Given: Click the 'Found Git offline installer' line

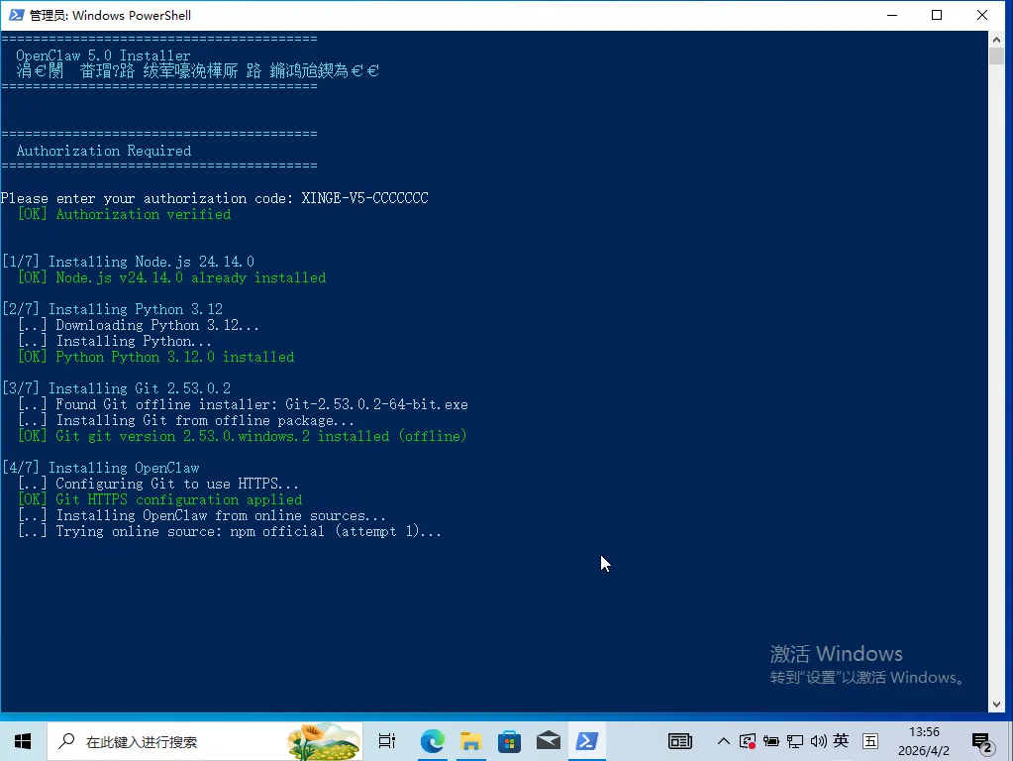Looking at the screenshot, I should click(243, 404).
